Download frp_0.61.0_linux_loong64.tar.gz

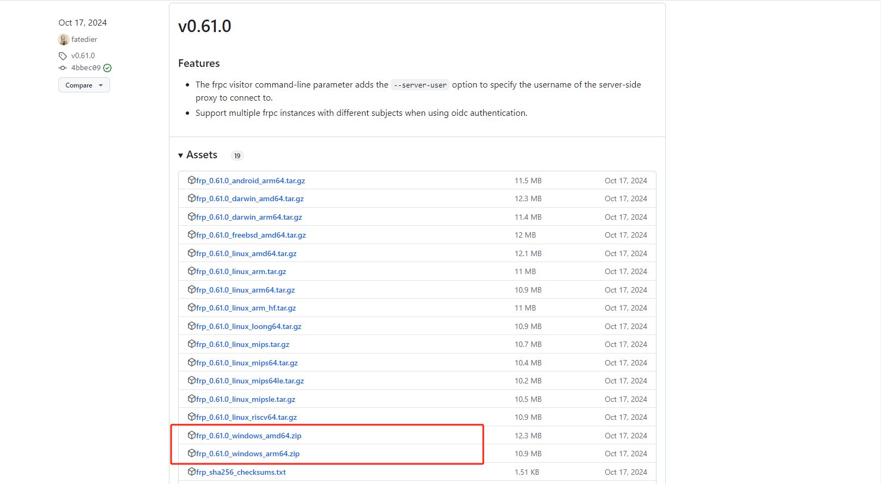tap(248, 326)
